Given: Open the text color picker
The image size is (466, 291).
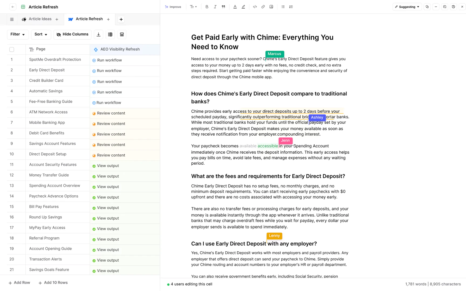Looking at the screenshot, I should click(235, 7).
